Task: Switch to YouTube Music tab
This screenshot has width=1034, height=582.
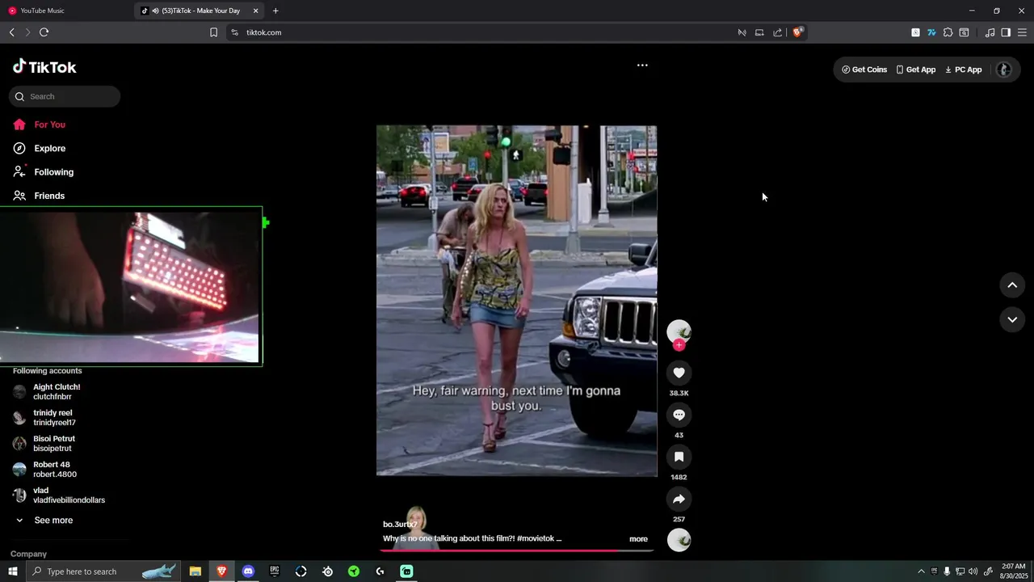Action: coord(66,11)
